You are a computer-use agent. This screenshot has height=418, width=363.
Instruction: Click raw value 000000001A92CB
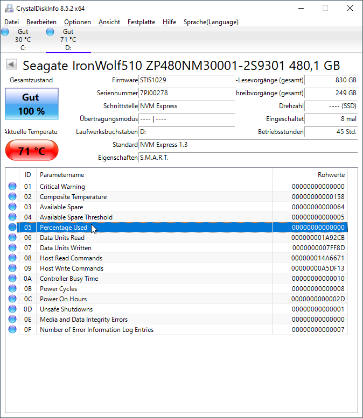[318, 238]
